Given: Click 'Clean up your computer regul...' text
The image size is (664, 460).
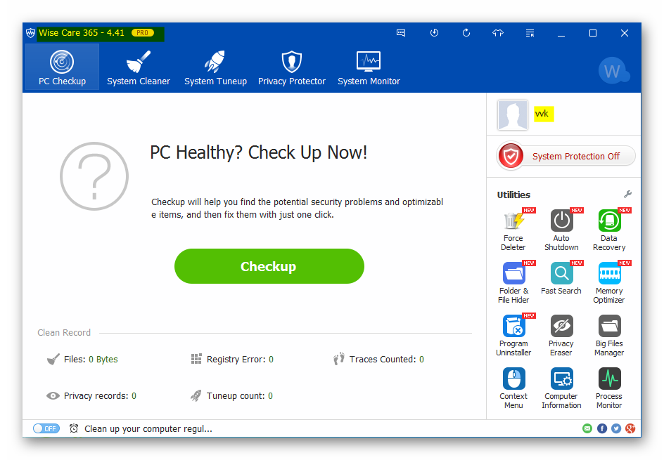Looking at the screenshot, I should (x=148, y=428).
